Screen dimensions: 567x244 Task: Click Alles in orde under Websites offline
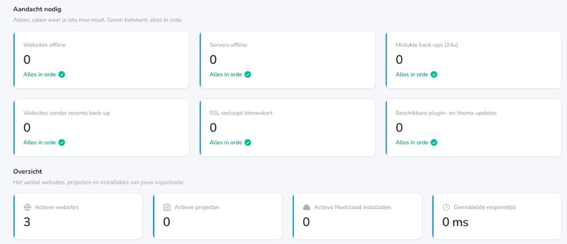click(x=40, y=74)
